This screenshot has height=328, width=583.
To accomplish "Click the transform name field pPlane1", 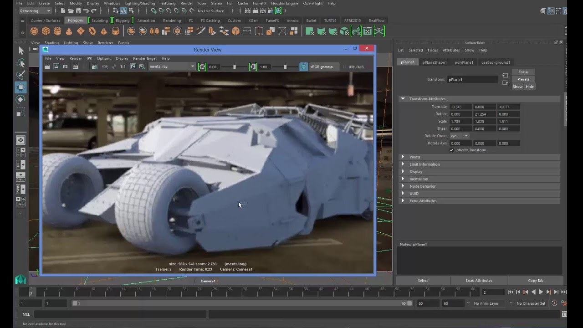I will [x=472, y=79].
